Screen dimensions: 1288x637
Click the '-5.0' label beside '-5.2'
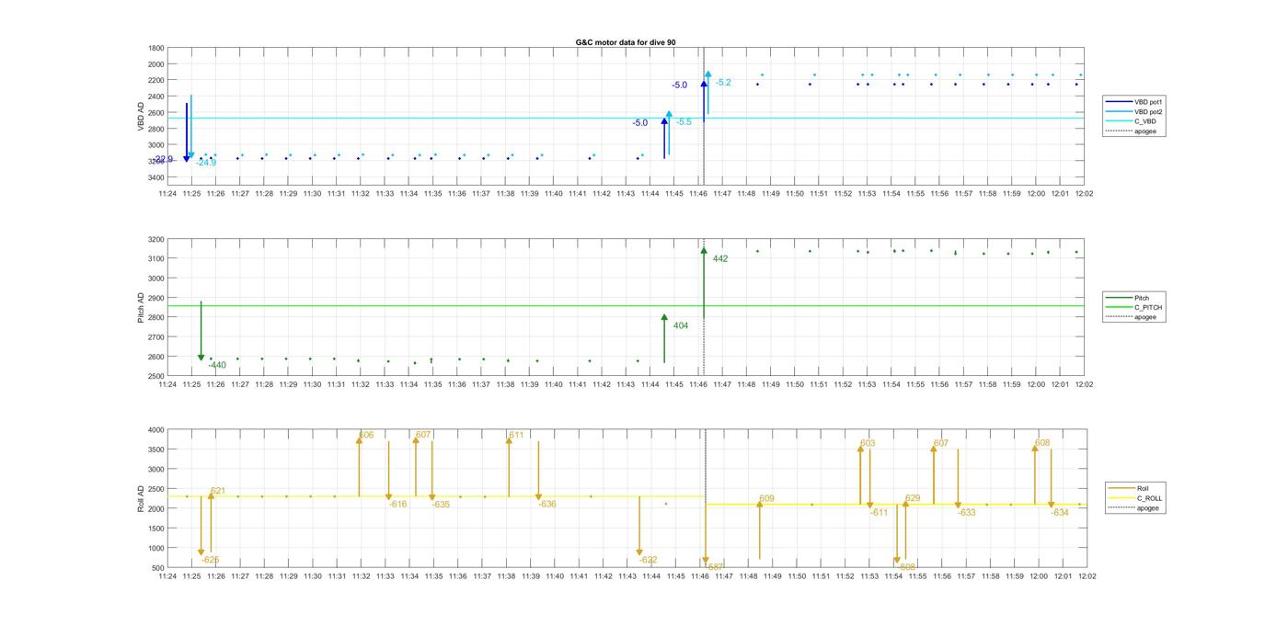coord(679,85)
